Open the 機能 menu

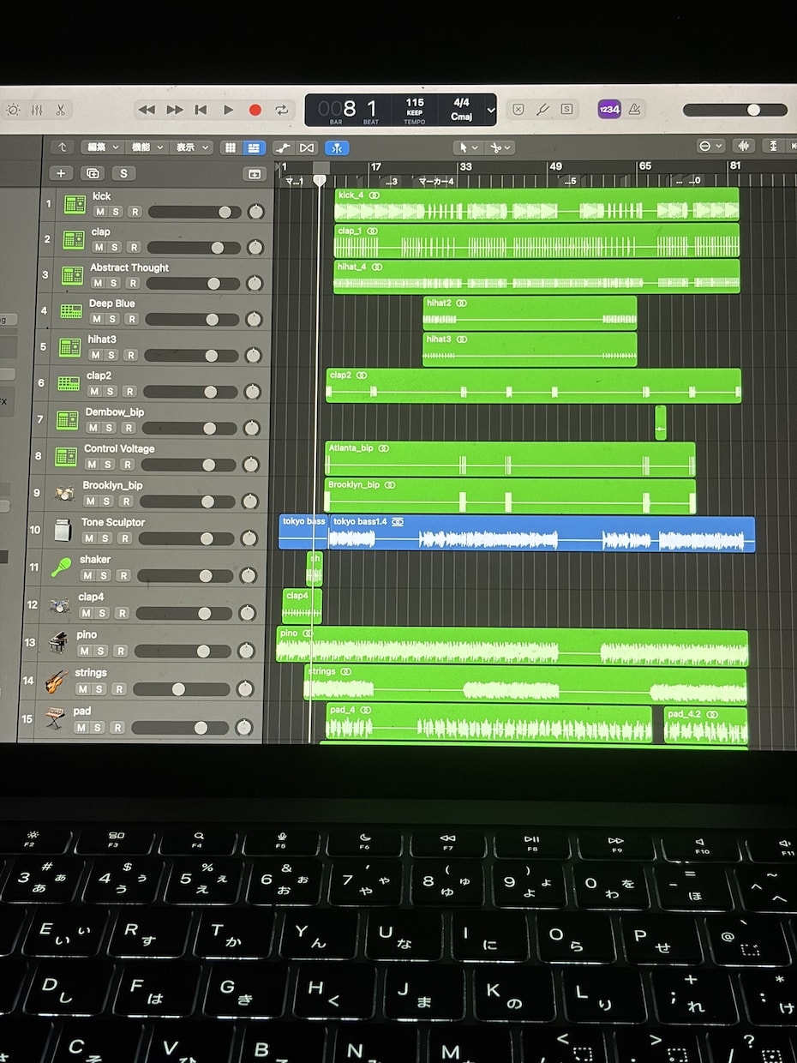click(147, 147)
